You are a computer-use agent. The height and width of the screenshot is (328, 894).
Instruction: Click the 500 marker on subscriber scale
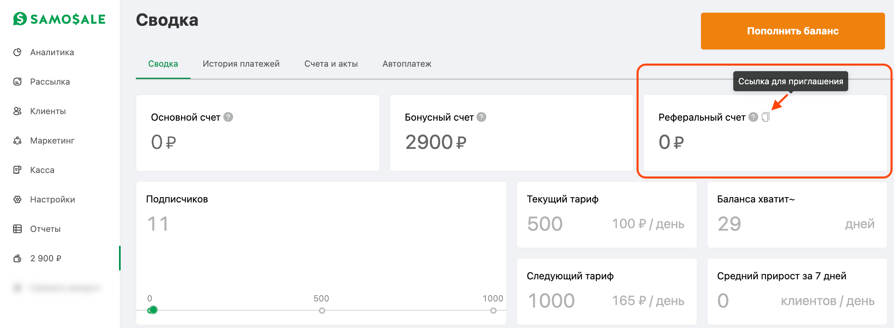tap(322, 310)
